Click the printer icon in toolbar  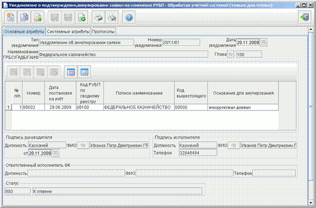click(x=98, y=17)
